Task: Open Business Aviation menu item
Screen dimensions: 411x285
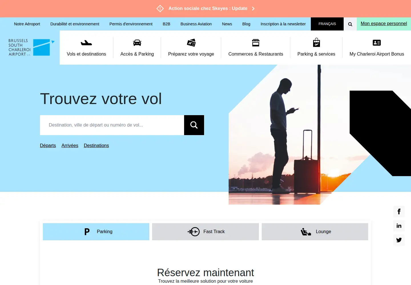Action: coord(196,24)
